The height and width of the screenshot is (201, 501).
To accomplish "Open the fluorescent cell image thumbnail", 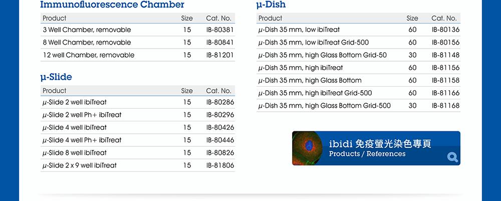I will tap(308, 148).
